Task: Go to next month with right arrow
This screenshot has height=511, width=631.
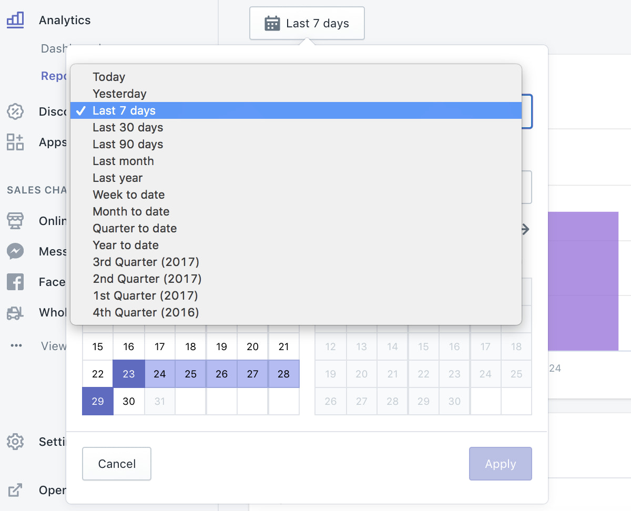Action: tap(524, 229)
